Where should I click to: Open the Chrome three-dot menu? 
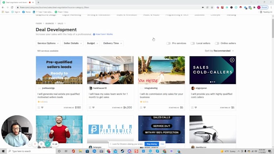271,8
